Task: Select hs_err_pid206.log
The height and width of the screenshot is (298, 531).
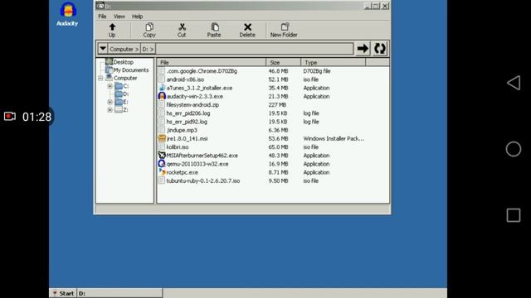Action: [x=188, y=113]
